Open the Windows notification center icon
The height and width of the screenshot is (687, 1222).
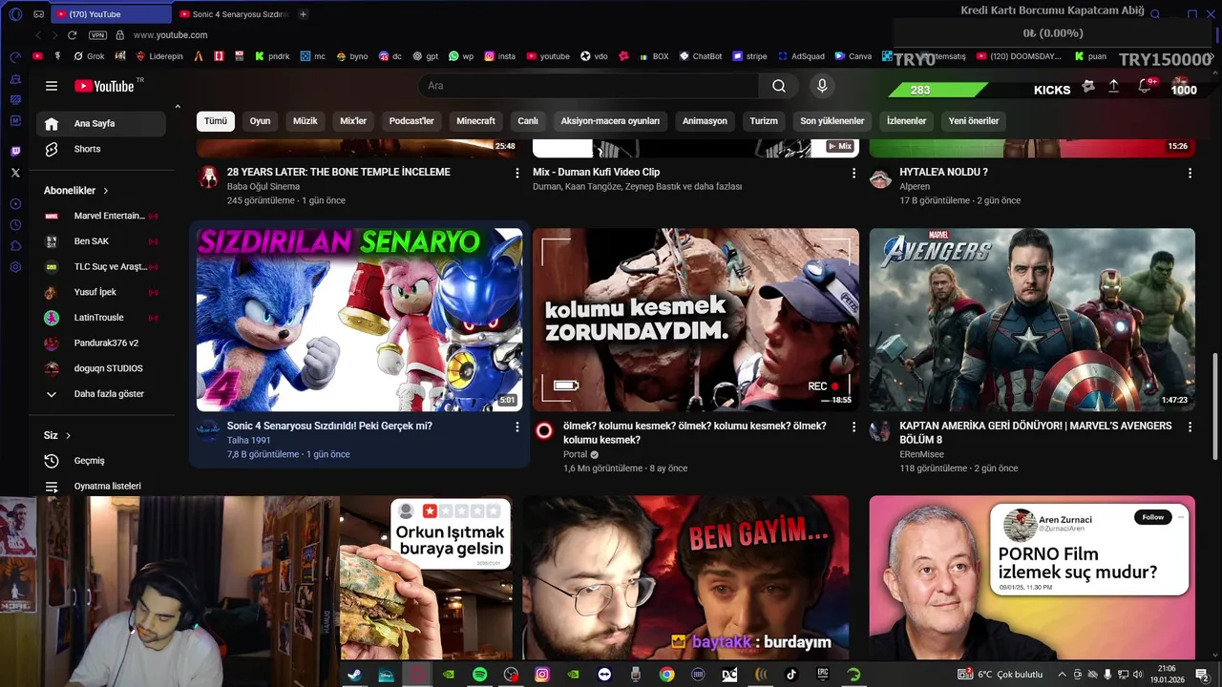point(1201,675)
